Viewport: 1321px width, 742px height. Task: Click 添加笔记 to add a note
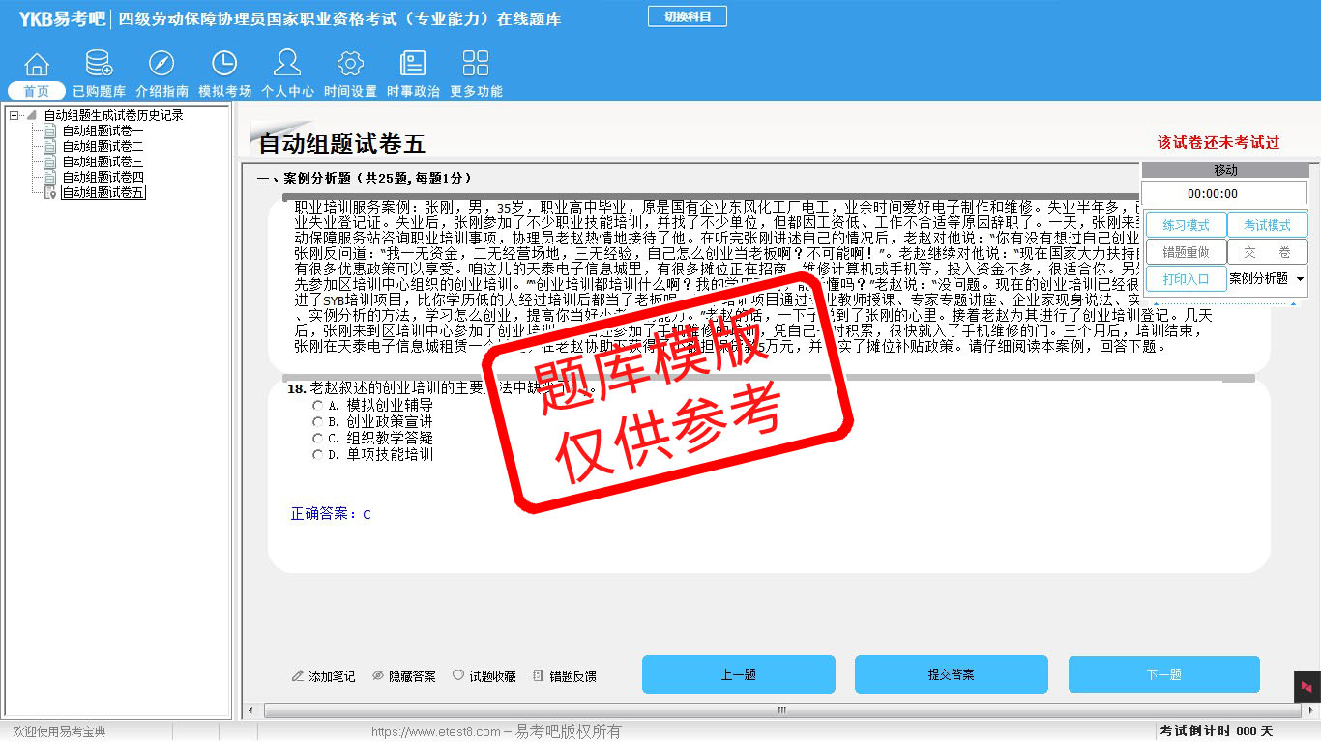[x=324, y=676]
